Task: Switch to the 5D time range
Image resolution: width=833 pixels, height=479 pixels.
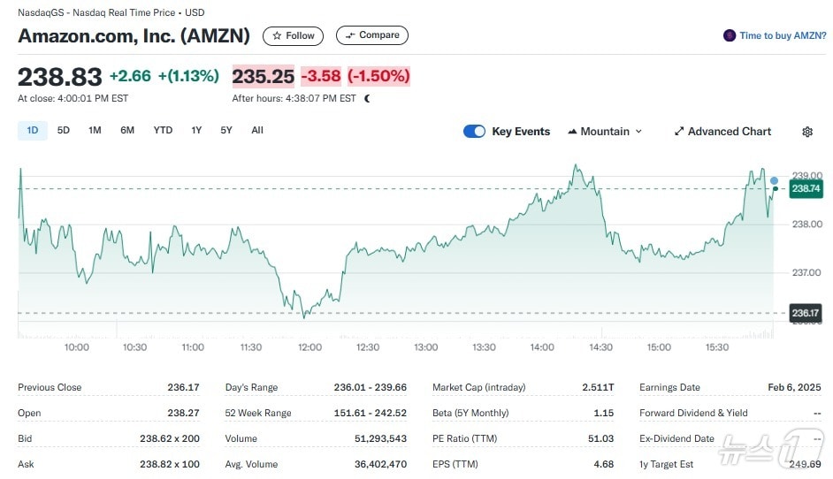Action: 64,131
